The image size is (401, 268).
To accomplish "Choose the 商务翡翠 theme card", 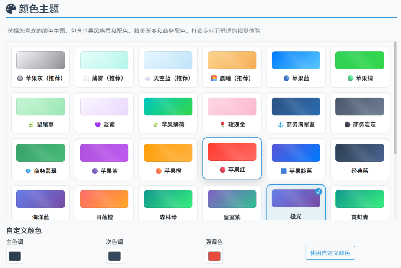I will point(40,159).
